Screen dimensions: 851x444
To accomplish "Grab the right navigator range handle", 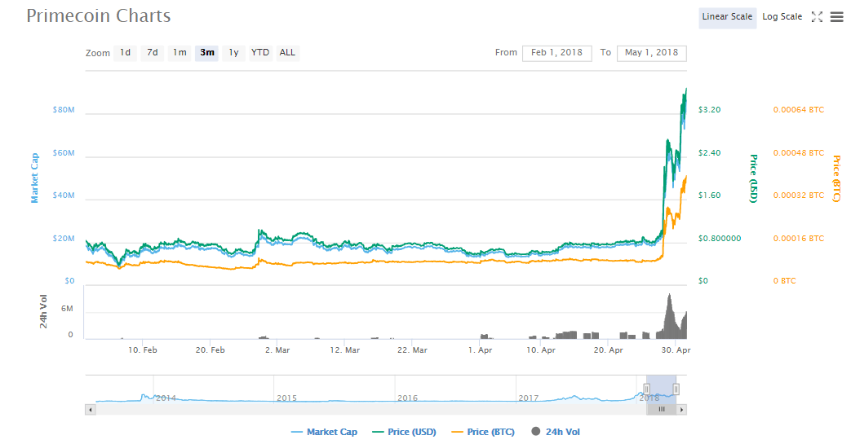I will (676, 389).
